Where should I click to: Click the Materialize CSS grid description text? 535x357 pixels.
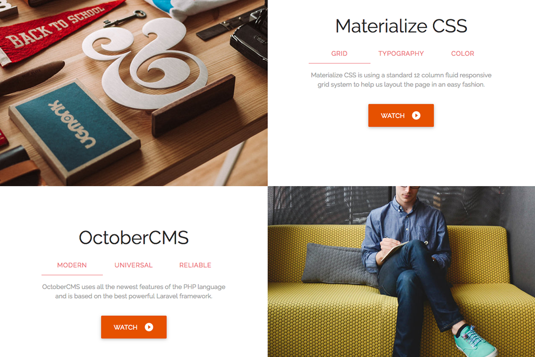click(x=401, y=80)
